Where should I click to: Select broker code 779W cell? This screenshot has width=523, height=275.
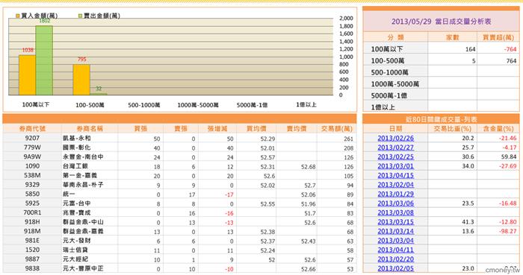(x=32, y=148)
